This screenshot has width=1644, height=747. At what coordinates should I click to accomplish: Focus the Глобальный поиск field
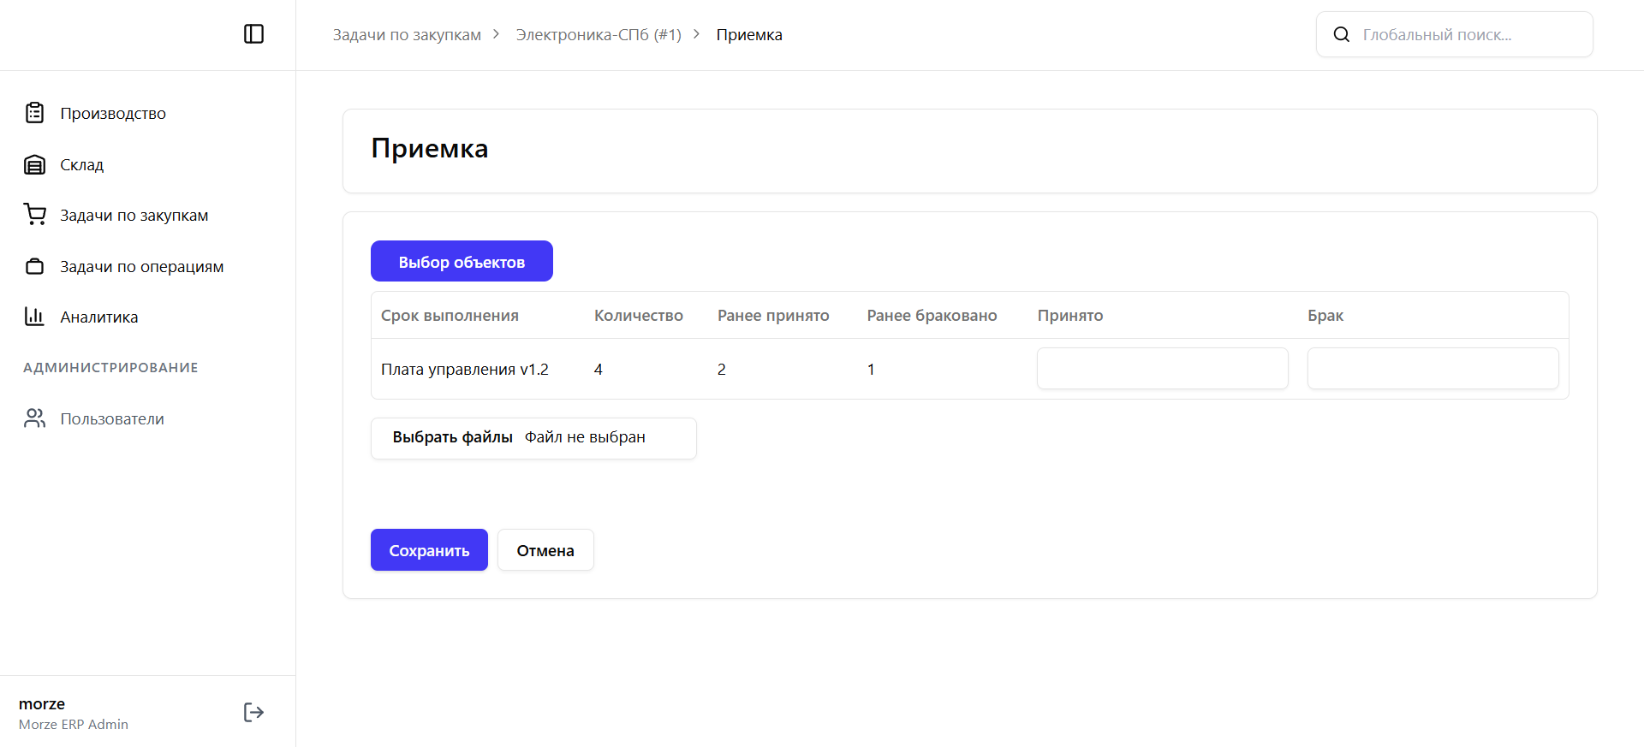pos(1454,34)
